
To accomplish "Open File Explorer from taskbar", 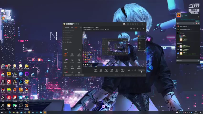I will point(13,112).
